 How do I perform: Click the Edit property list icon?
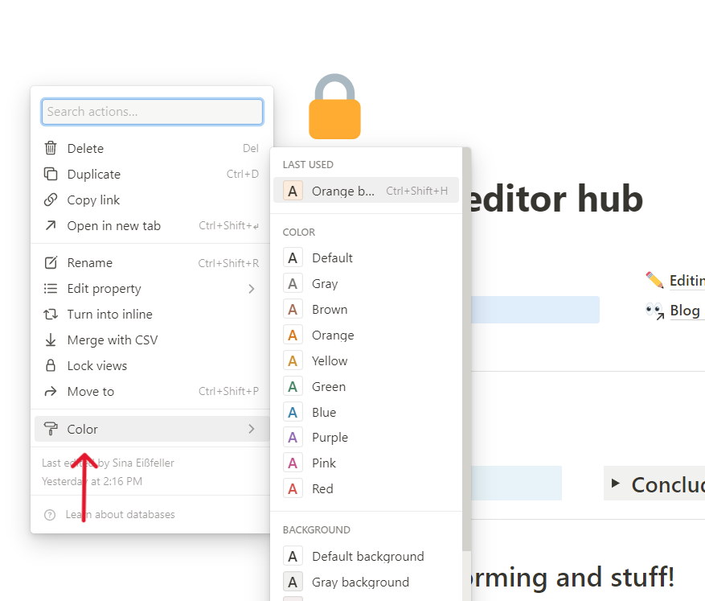(49, 288)
